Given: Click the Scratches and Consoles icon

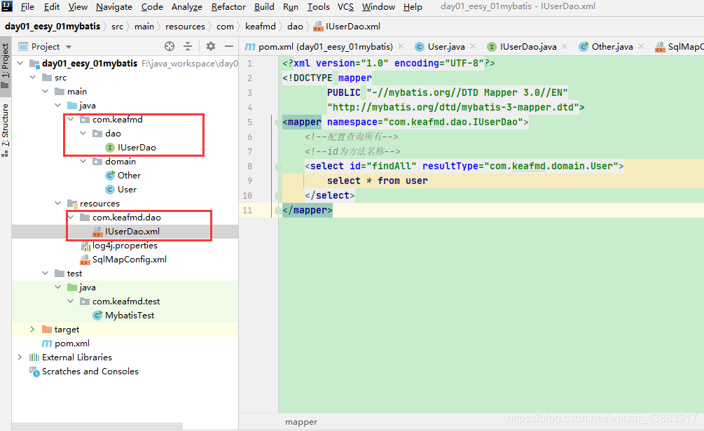Looking at the screenshot, I should click(34, 372).
